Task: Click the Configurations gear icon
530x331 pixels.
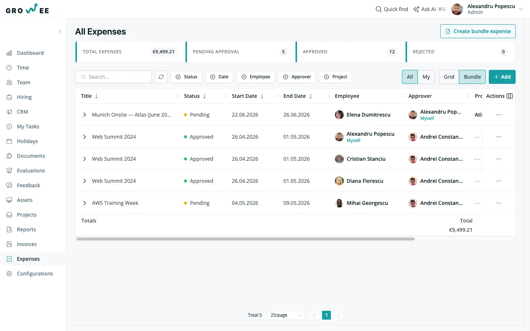Action: click(x=9, y=274)
